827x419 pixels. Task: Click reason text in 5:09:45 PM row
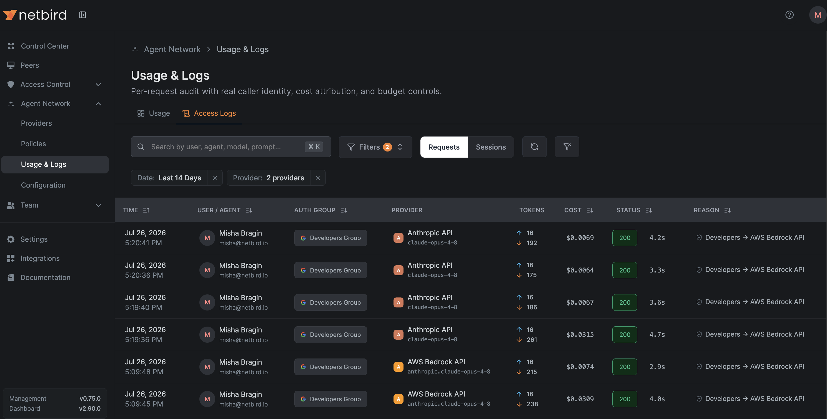(755, 398)
